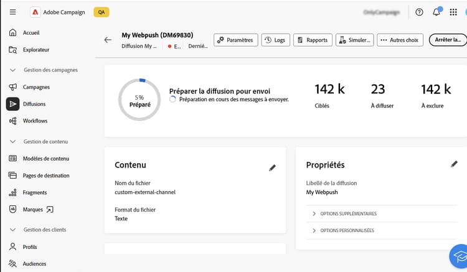Click the Simuler button
467x272 pixels.
pyautogui.click(x=355, y=40)
